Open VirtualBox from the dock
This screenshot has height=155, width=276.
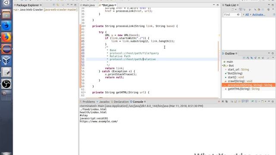coord(6,60)
